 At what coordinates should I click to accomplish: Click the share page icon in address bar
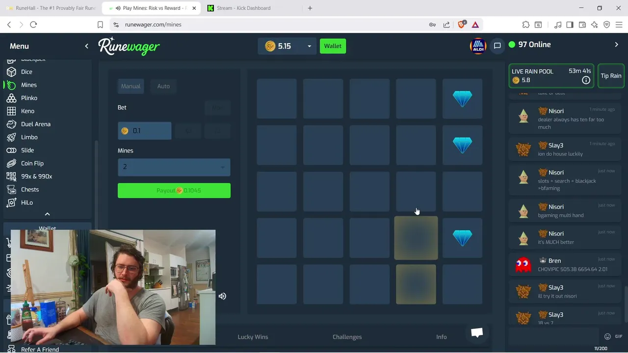446,25
